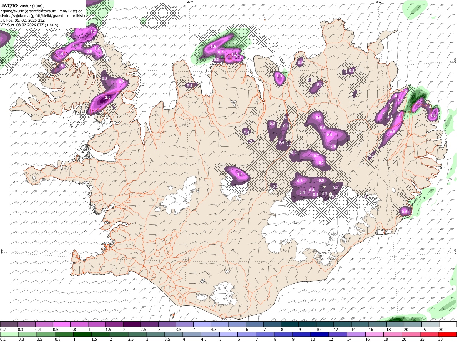Pick upper legend swatch between 4 and 4.5
The height and width of the screenshot is (342, 457).
[x=202, y=324]
